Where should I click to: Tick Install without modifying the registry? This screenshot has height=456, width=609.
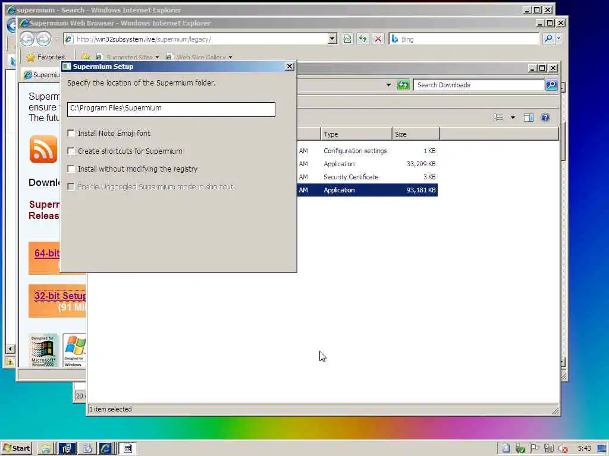click(71, 169)
